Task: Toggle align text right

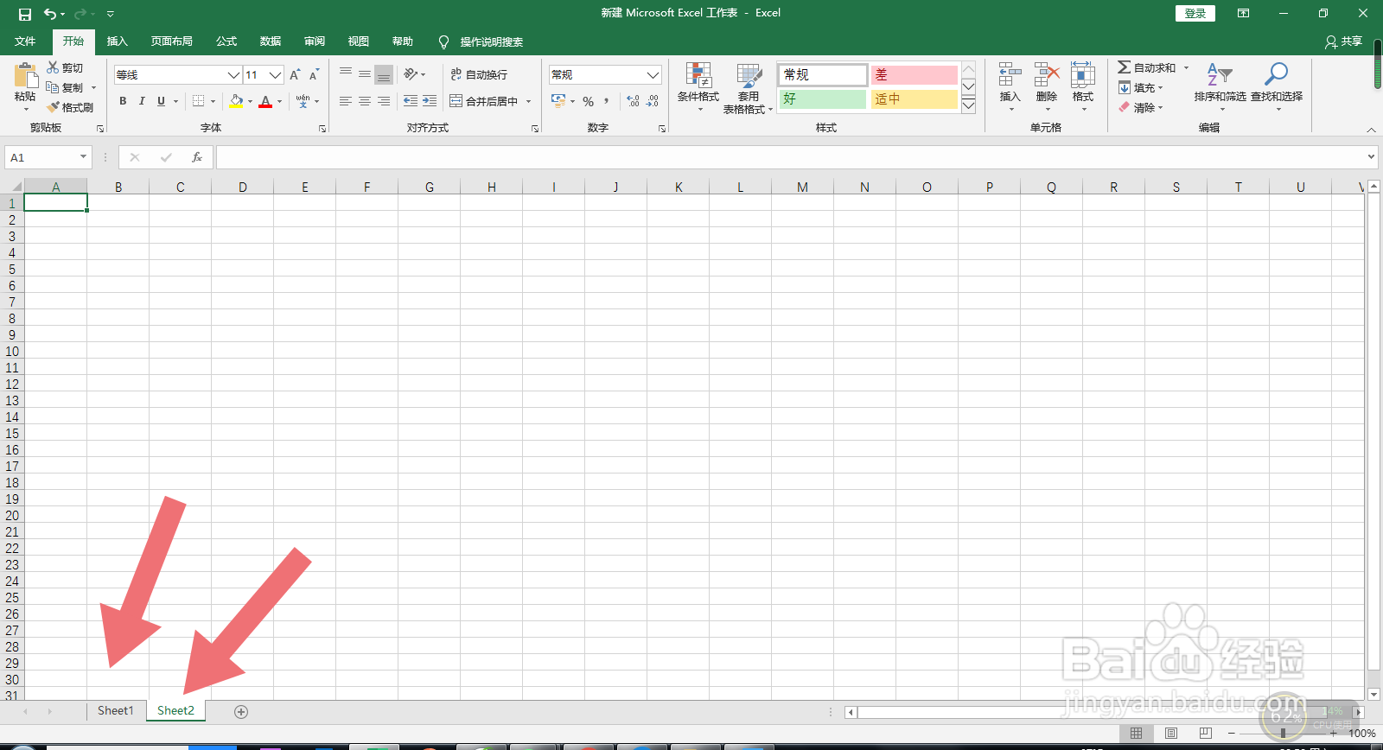Action: (x=384, y=101)
